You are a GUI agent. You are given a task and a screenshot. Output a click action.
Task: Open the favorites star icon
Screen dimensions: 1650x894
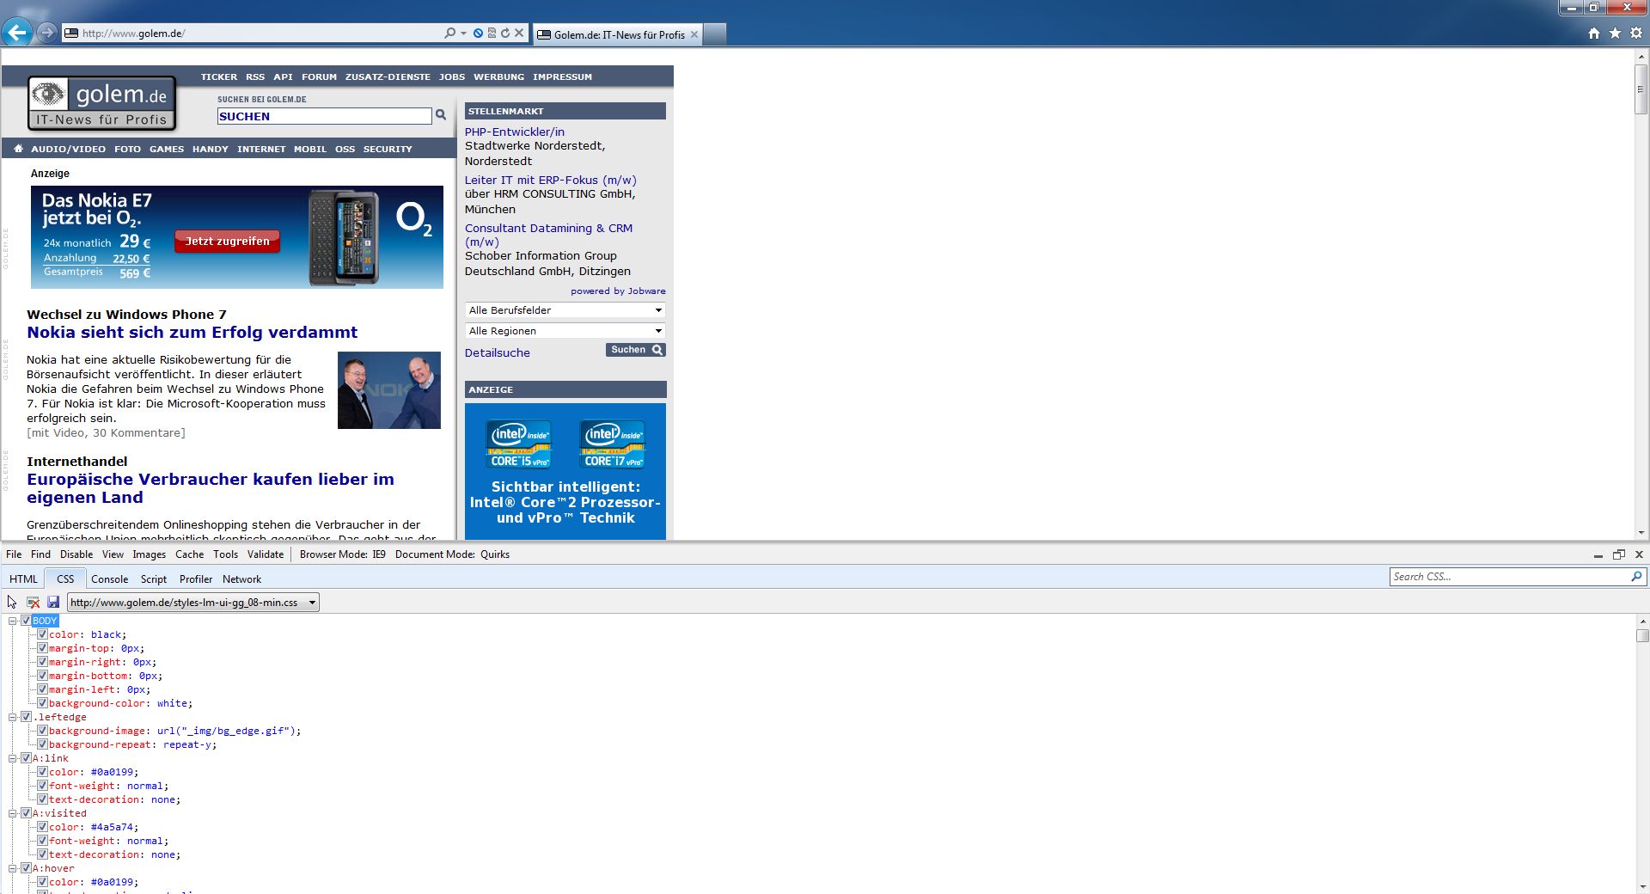click(x=1615, y=34)
